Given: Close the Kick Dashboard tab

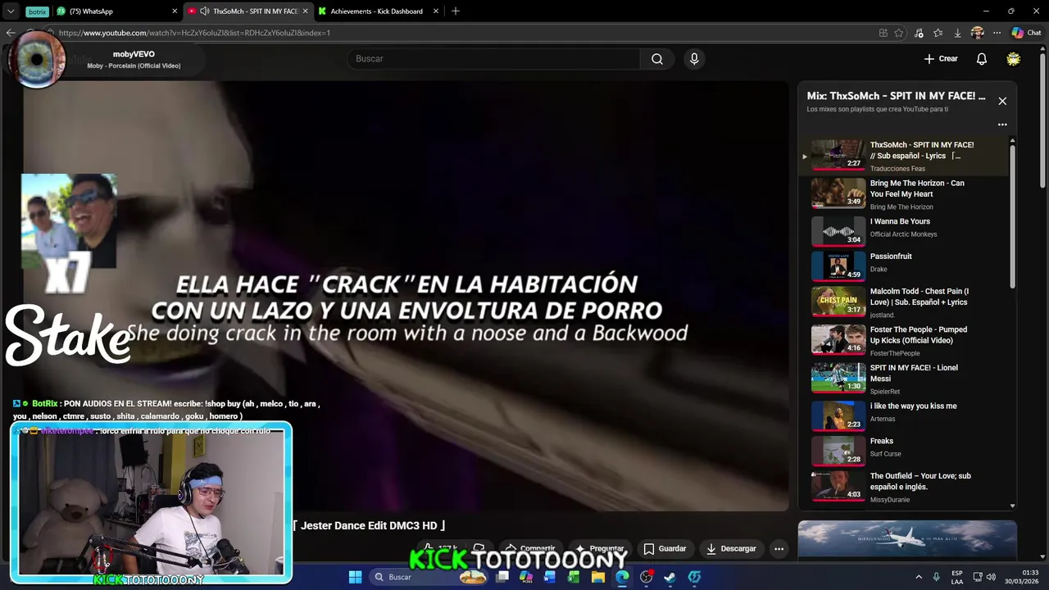Looking at the screenshot, I should 436,11.
